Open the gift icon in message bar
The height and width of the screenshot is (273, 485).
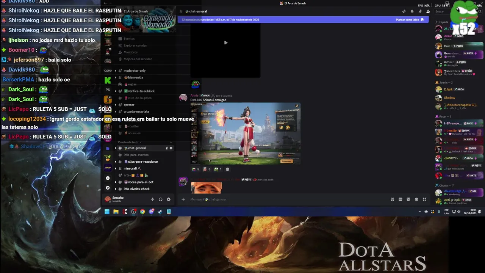pyautogui.click(x=393, y=199)
